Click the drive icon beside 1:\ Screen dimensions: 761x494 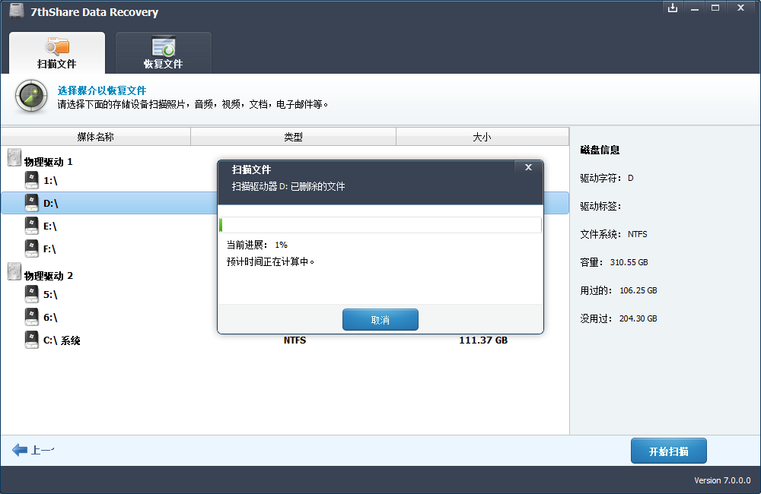(31, 180)
